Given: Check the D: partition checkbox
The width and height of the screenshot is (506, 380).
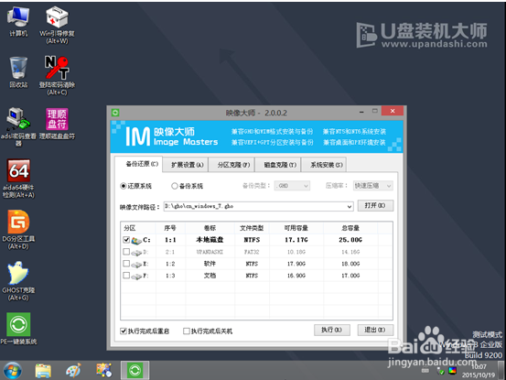Looking at the screenshot, I should [126, 252].
